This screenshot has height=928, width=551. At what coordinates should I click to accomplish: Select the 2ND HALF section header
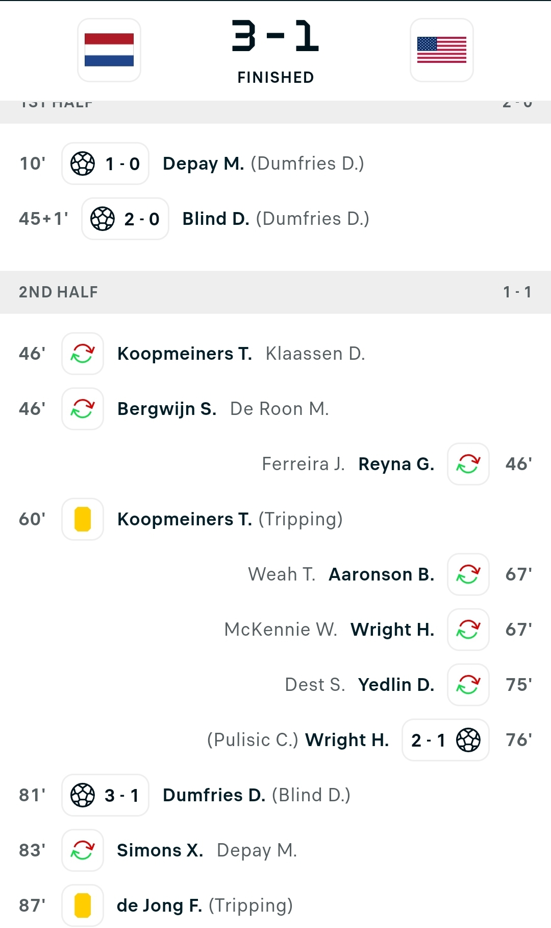(x=275, y=292)
